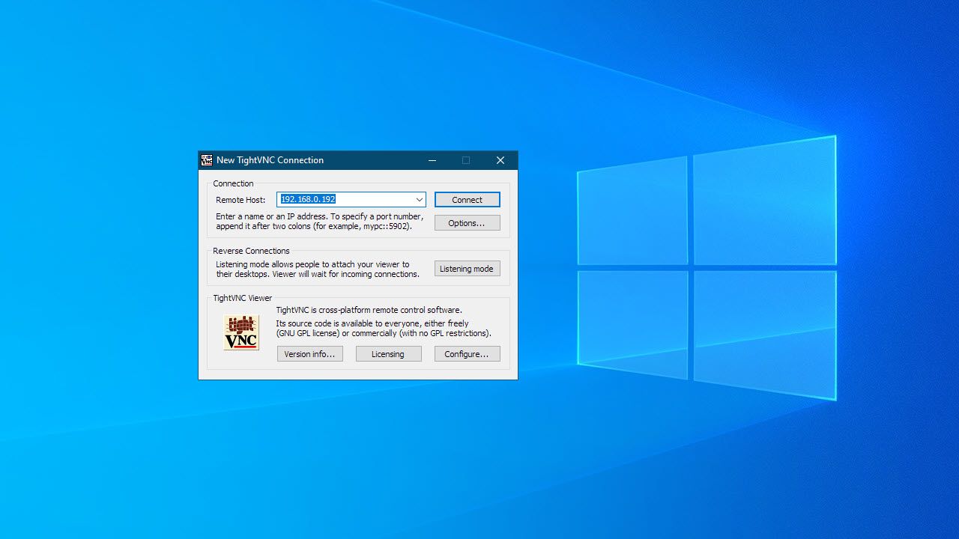View Licensing information
The width and height of the screenshot is (959, 539).
coord(388,353)
